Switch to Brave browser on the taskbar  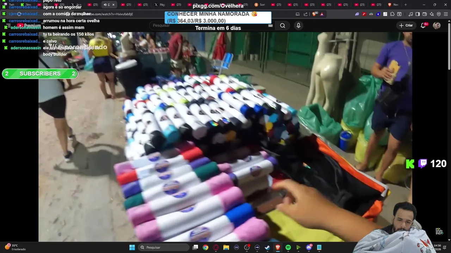click(278, 247)
